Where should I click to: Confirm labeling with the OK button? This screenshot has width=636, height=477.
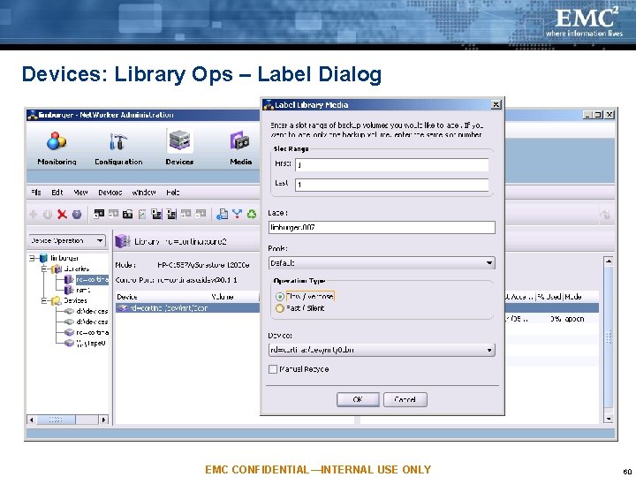(x=358, y=399)
